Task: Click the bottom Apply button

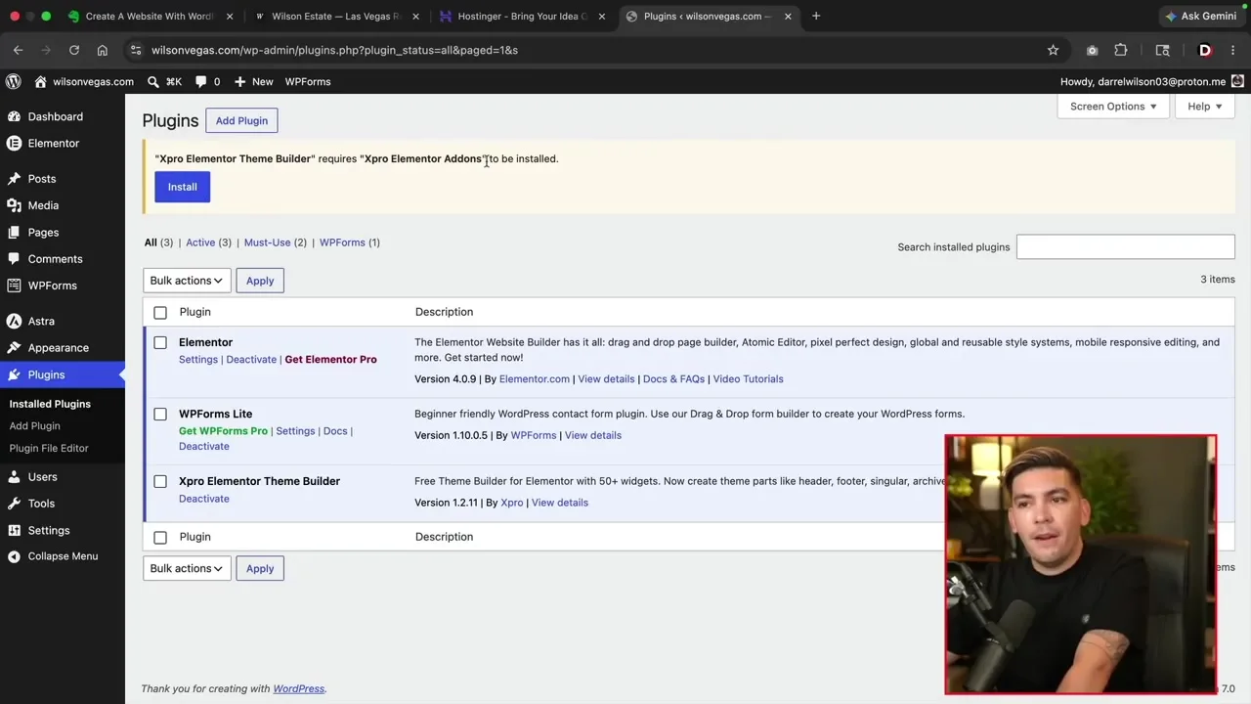Action: pyautogui.click(x=260, y=568)
